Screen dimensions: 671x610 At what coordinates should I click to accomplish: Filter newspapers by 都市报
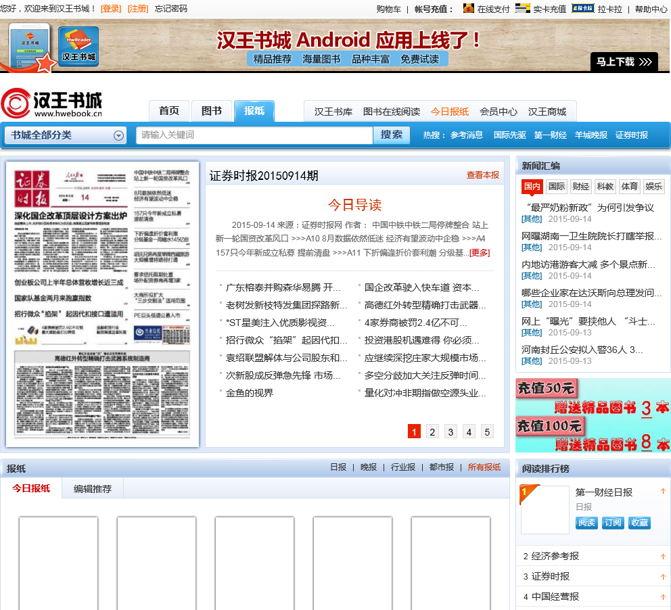[441, 467]
